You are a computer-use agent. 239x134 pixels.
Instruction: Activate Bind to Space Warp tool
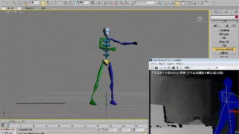tap(26, 3)
